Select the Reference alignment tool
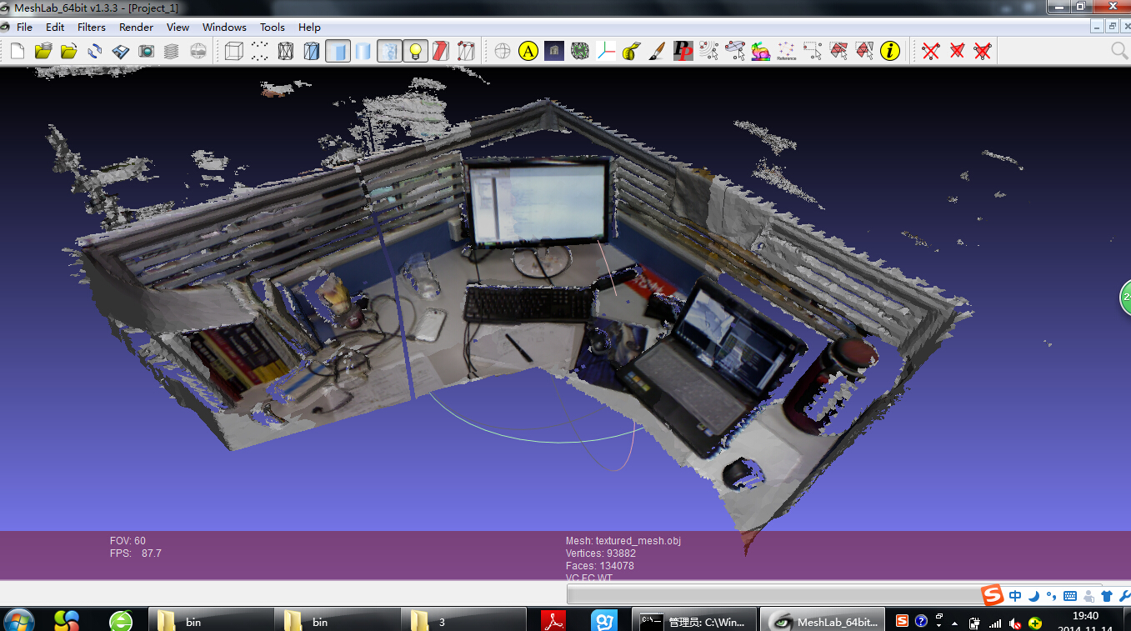The height and width of the screenshot is (631, 1131). pyautogui.click(x=786, y=51)
